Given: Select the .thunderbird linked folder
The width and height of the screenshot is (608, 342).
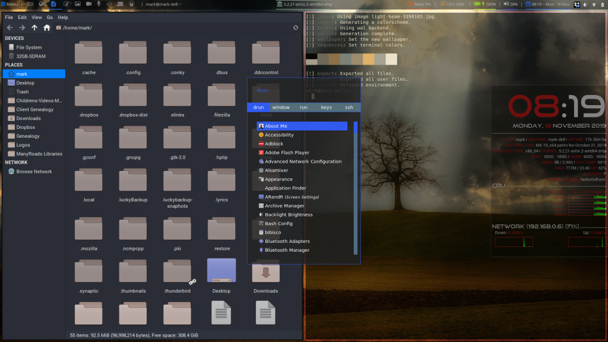Looking at the screenshot, I should point(177,276).
